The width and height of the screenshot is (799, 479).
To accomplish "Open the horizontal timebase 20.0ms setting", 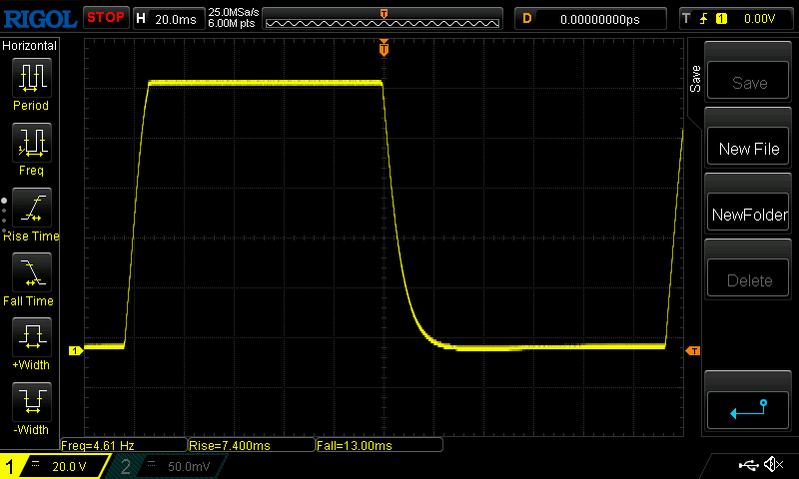I will [x=169, y=19].
